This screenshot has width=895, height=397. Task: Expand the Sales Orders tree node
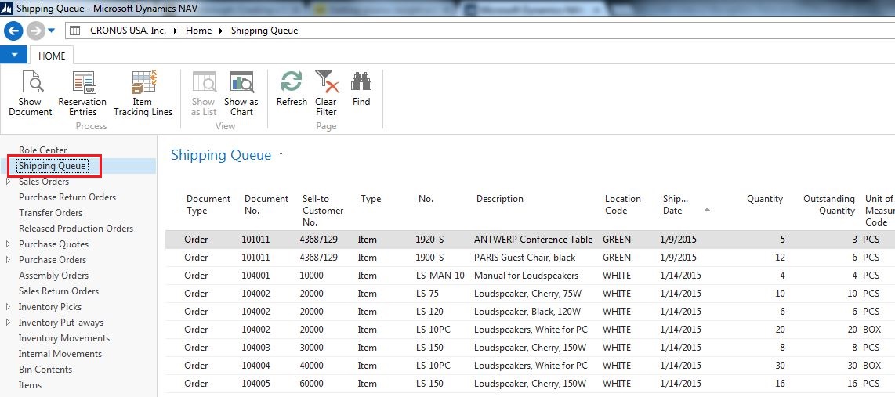pos(8,182)
